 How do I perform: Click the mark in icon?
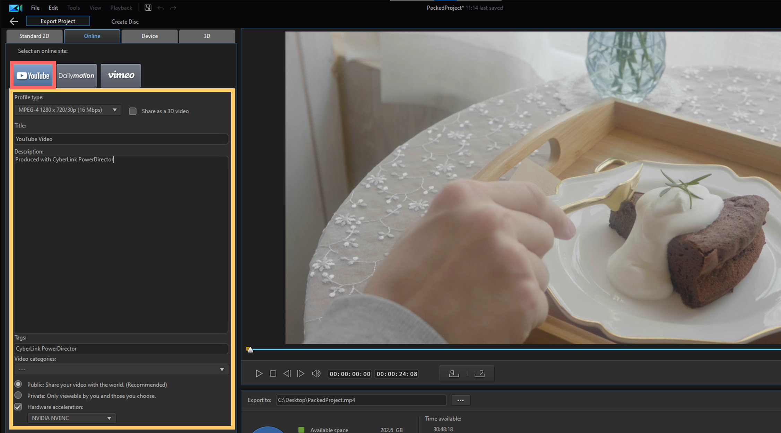(454, 373)
